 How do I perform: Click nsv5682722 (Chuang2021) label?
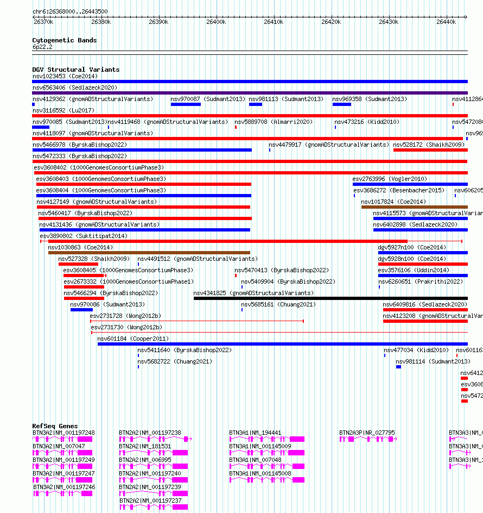click(175, 361)
